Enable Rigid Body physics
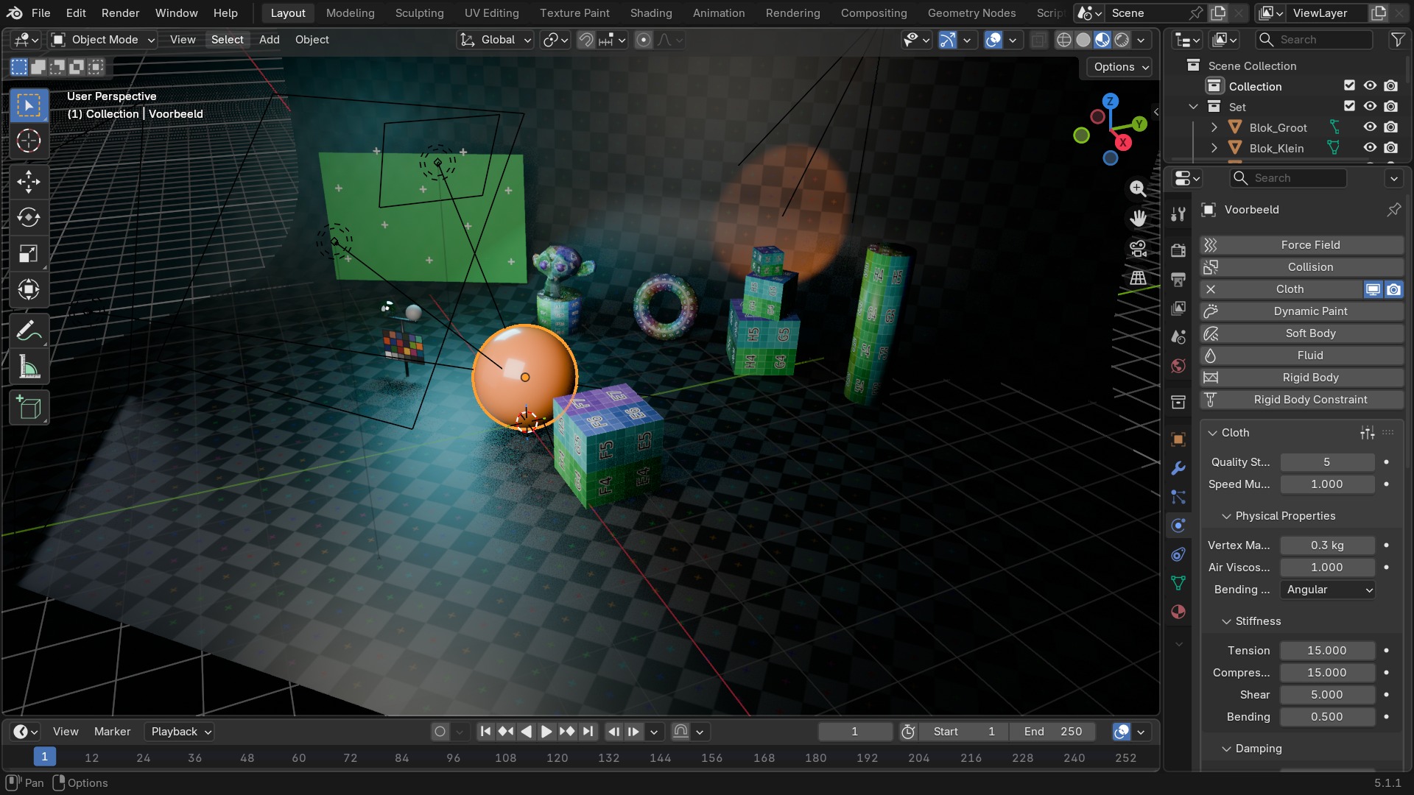1414x795 pixels. [1302, 378]
